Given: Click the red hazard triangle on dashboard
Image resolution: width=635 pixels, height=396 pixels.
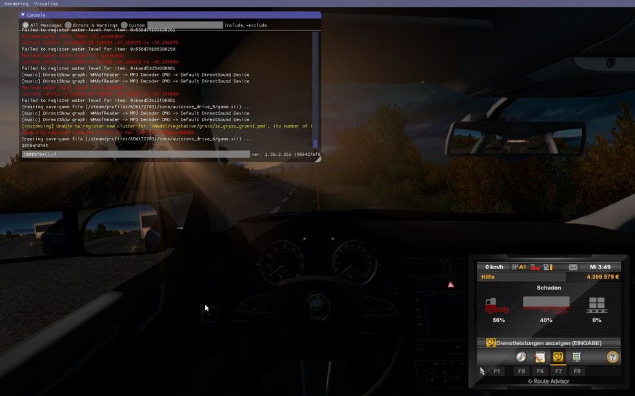Looking at the screenshot, I should [450, 285].
